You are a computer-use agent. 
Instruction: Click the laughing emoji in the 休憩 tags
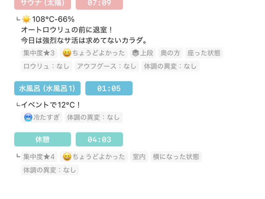(67, 157)
